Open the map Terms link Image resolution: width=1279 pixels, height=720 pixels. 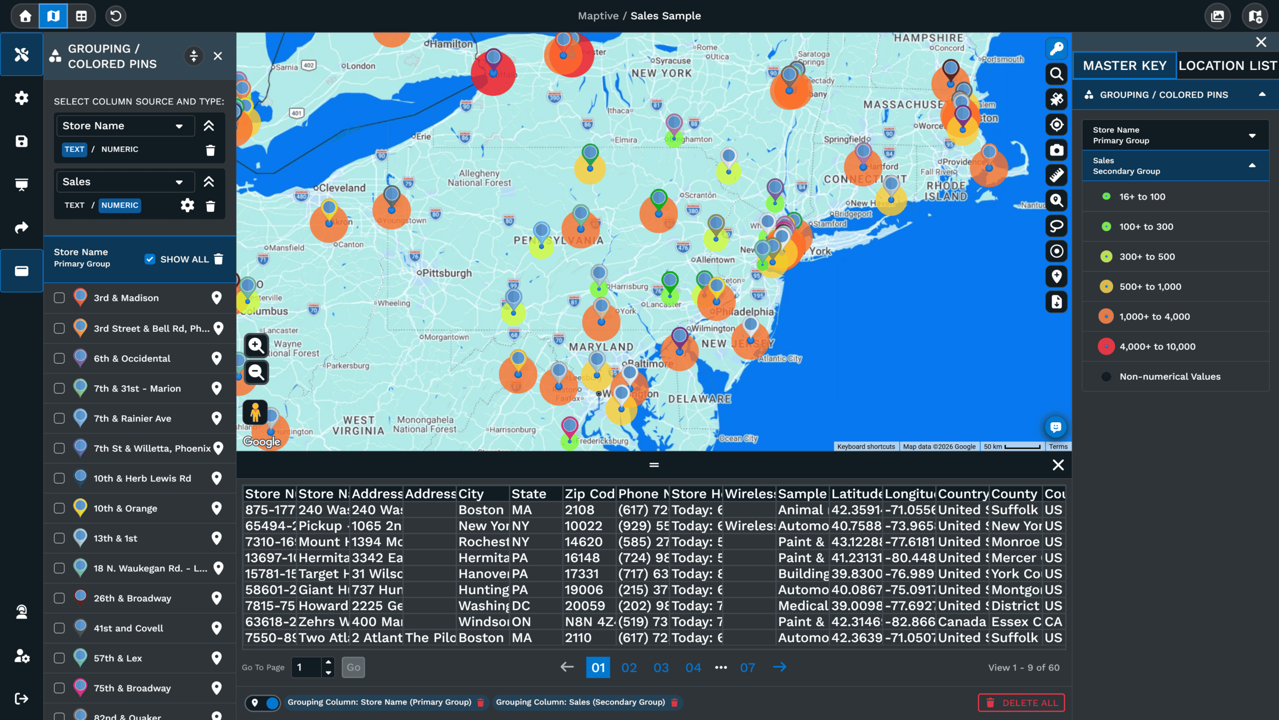(x=1058, y=447)
